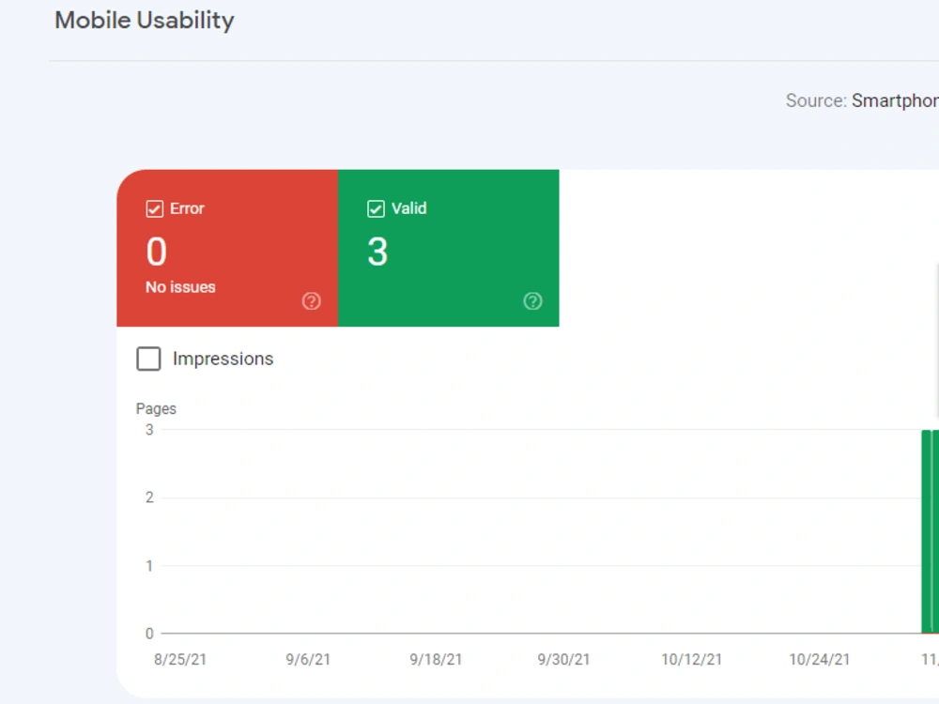Click the 8/25/21 date label
The image size is (939, 704).
pyautogui.click(x=180, y=660)
